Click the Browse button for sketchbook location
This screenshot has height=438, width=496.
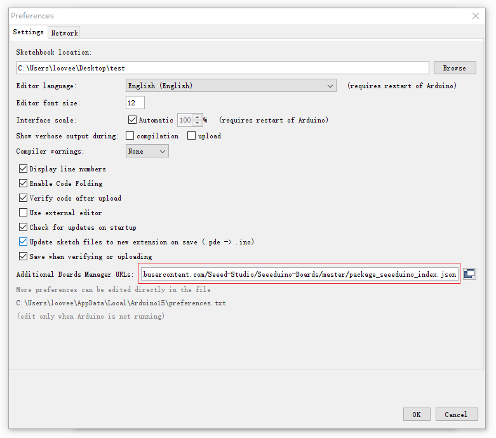click(x=454, y=68)
